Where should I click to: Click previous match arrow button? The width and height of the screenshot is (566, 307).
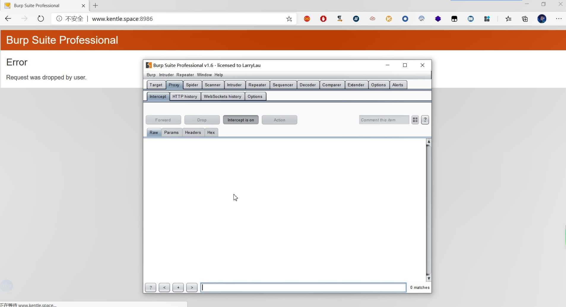click(164, 287)
